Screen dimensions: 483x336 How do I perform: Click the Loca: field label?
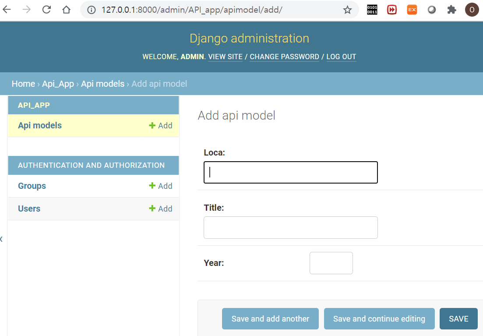tap(215, 152)
